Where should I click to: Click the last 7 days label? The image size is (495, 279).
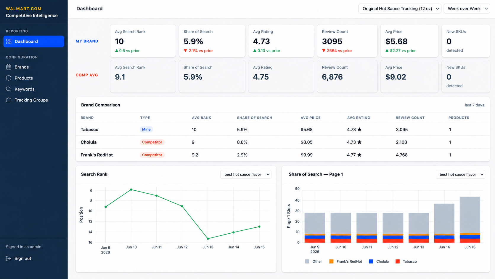coord(474,105)
